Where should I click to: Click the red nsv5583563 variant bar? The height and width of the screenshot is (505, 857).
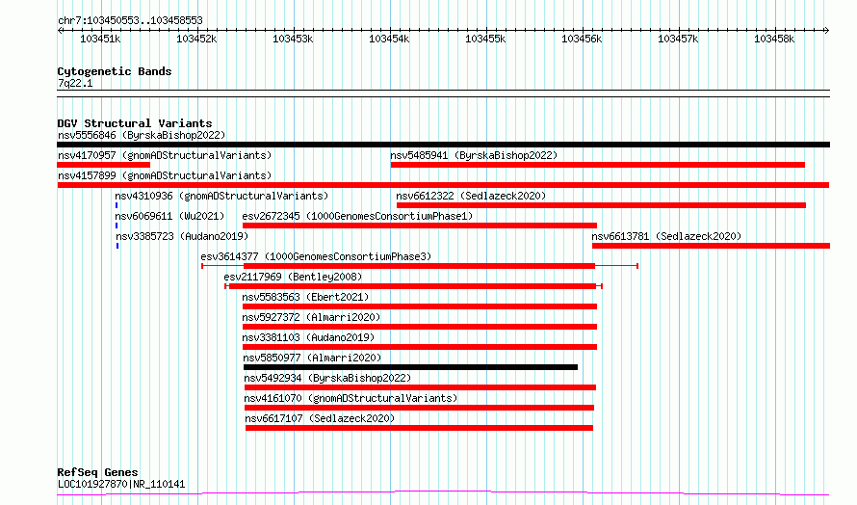[x=420, y=306]
